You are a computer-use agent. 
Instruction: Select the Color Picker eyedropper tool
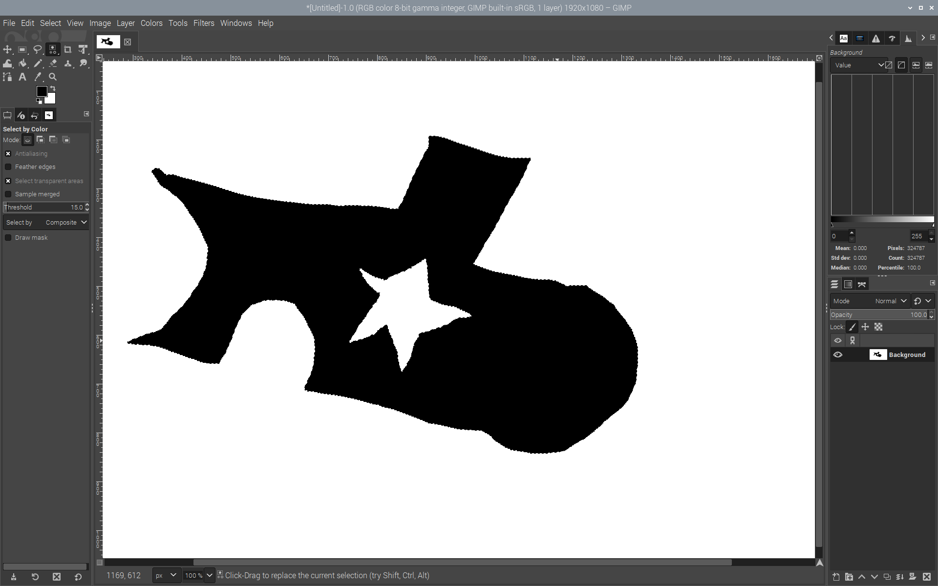(38, 77)
